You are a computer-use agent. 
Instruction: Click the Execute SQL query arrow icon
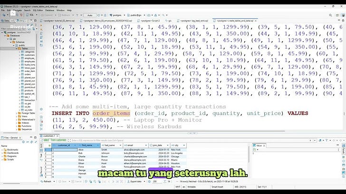pyautogui.click(x=41, y=25)
